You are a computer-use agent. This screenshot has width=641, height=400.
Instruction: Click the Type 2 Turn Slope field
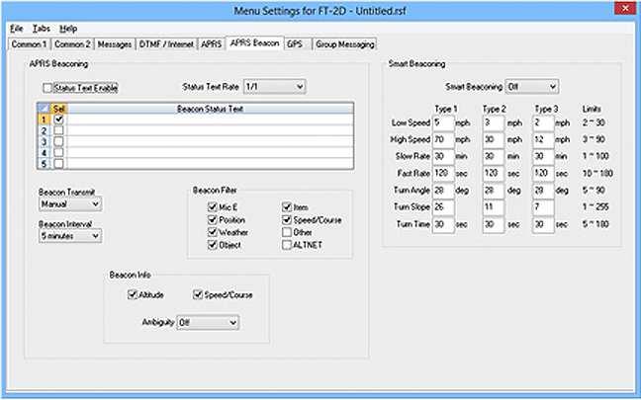coord(494,207)
